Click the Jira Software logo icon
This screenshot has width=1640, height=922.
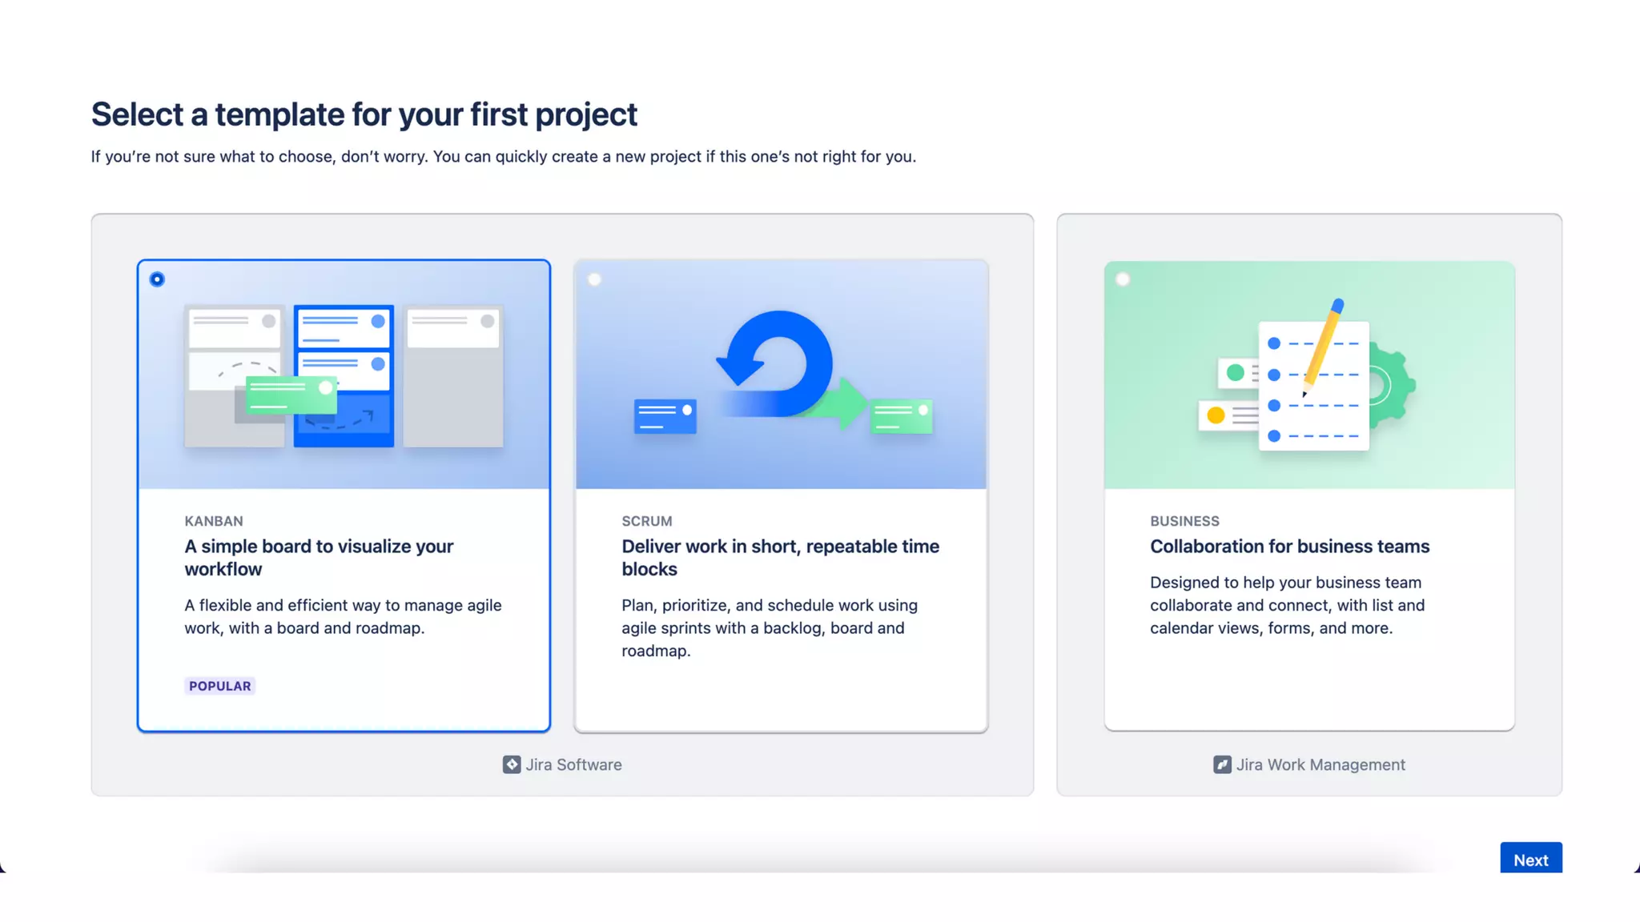coord(512,764)
